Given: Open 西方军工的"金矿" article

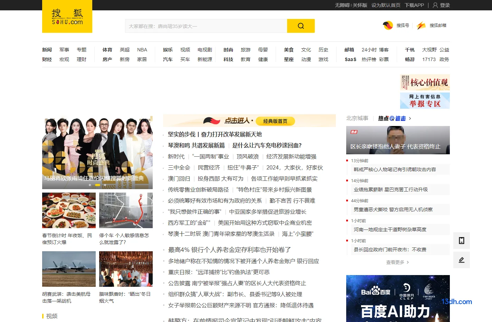Looking at the screenshot, I should click(189, 223).
